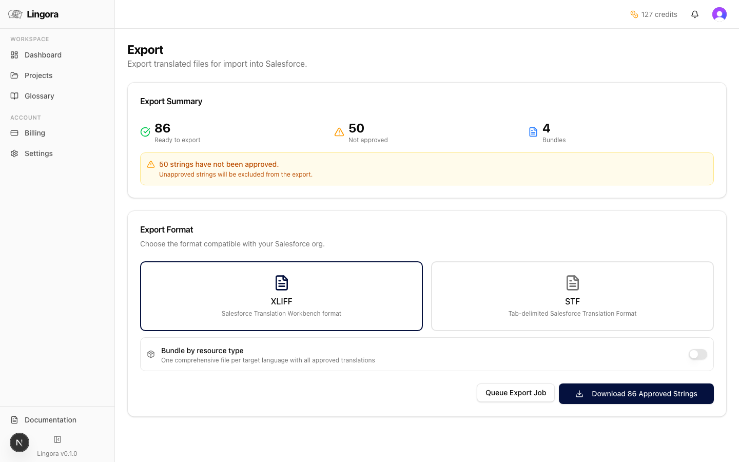Open the Documentation link
This screenshot has width=739, height=462.
click(49, 419)
